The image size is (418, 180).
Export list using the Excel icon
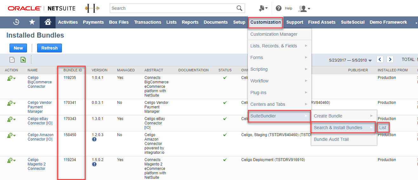[x=23, y=60]
